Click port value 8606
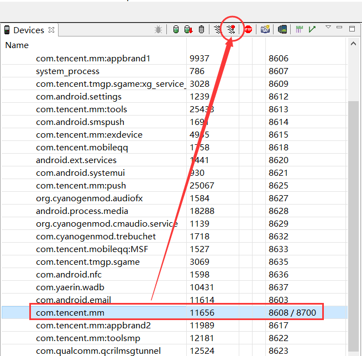 [x=279, y=59]
